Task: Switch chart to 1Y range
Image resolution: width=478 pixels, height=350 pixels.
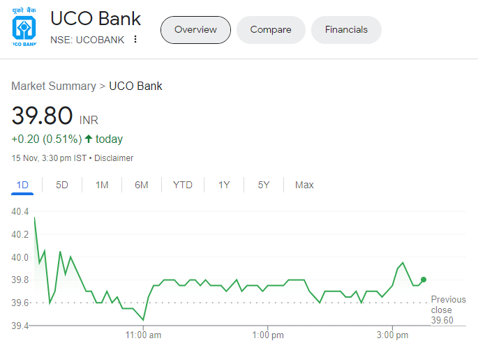Action: (x=224, y=185)
